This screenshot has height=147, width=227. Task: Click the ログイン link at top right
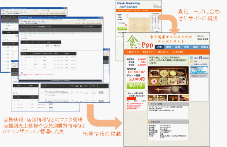pyautogui.click(x=200, y=36)
